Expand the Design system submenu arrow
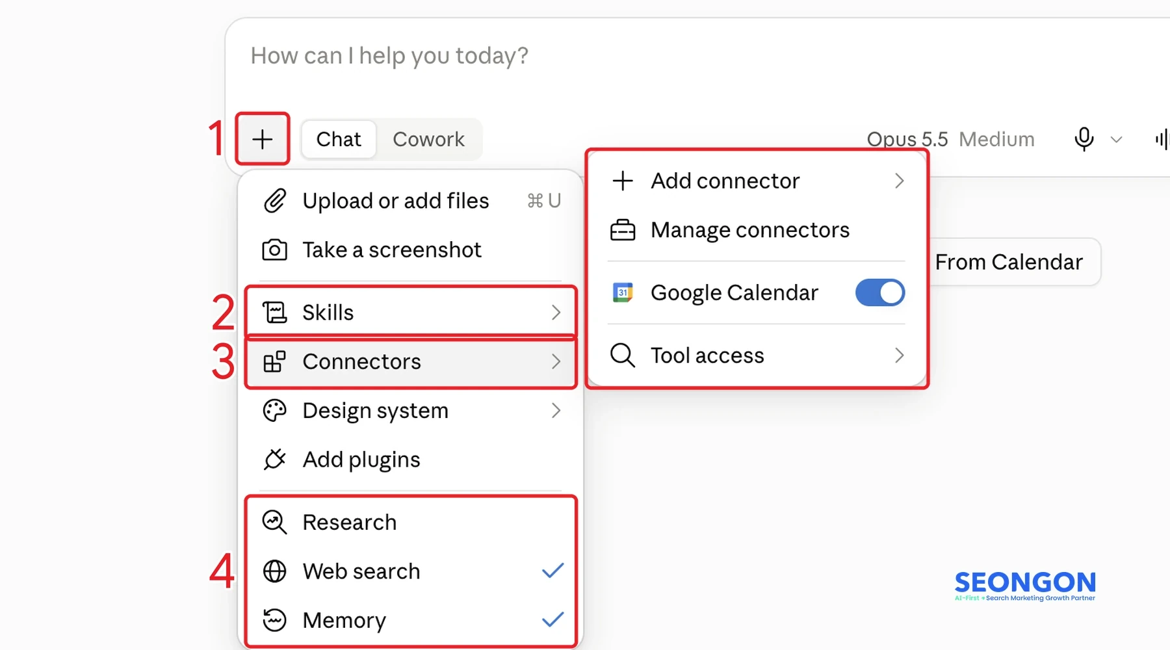This screenshot has height=650, width=1170. coord(556,410)
